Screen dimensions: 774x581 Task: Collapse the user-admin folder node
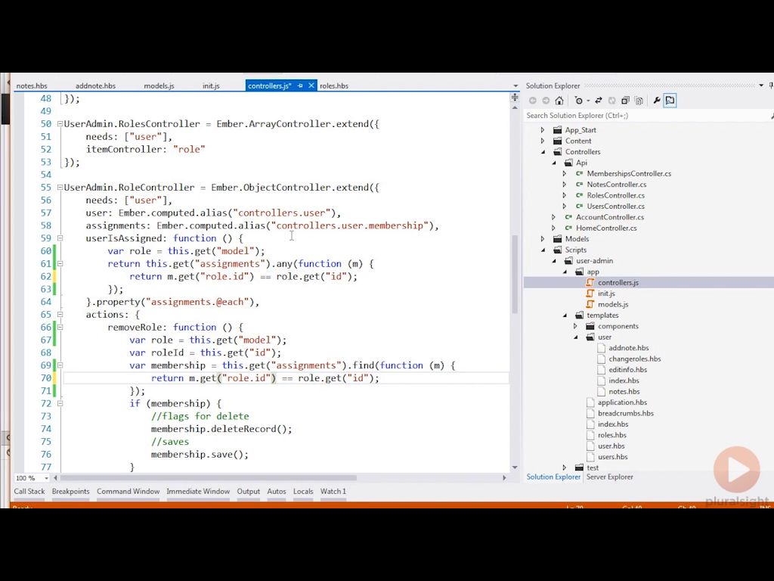click(x=554, y=261)
